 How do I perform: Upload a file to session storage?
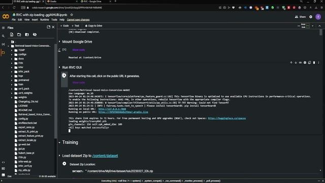click(x=12, y=35)
